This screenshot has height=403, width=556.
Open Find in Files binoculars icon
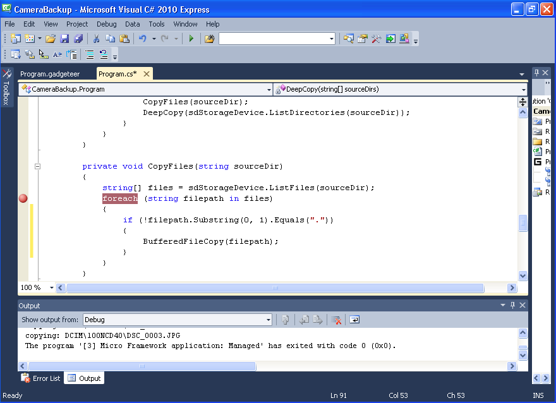coord(210,39)
